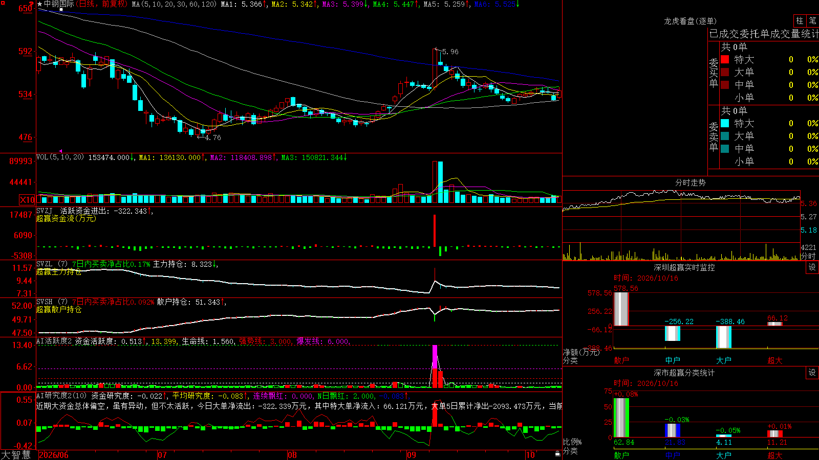This screenshot has height=460, width=819.
Task: Click the AI活跃度2 indicator label
Action: coord(54,341)
